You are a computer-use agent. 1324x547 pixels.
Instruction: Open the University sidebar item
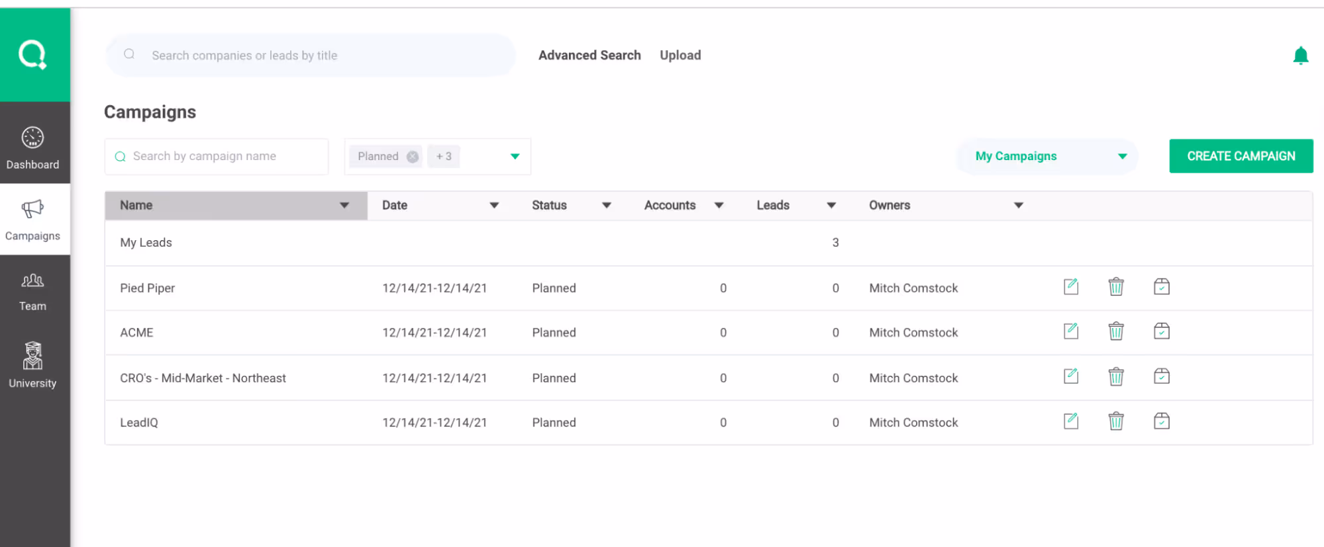point(33,364)
